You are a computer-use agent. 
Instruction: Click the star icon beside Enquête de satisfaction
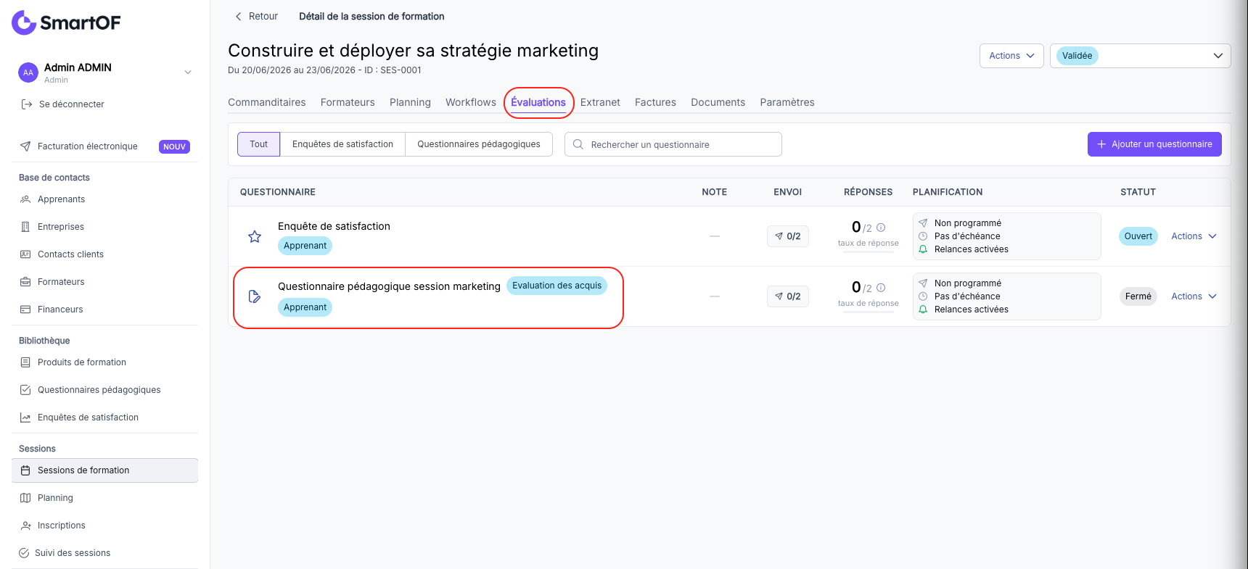pyautogui.click(x=255, y=236)
